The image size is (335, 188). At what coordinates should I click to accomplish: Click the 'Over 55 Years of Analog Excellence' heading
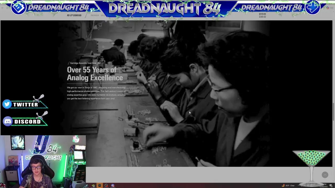(x=95, y=74)
